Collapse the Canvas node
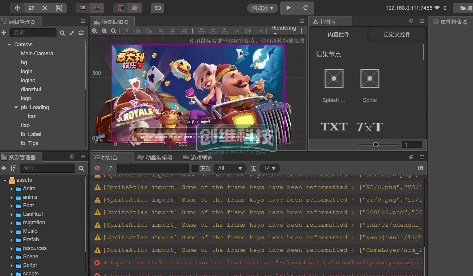 tap(9, 45)
